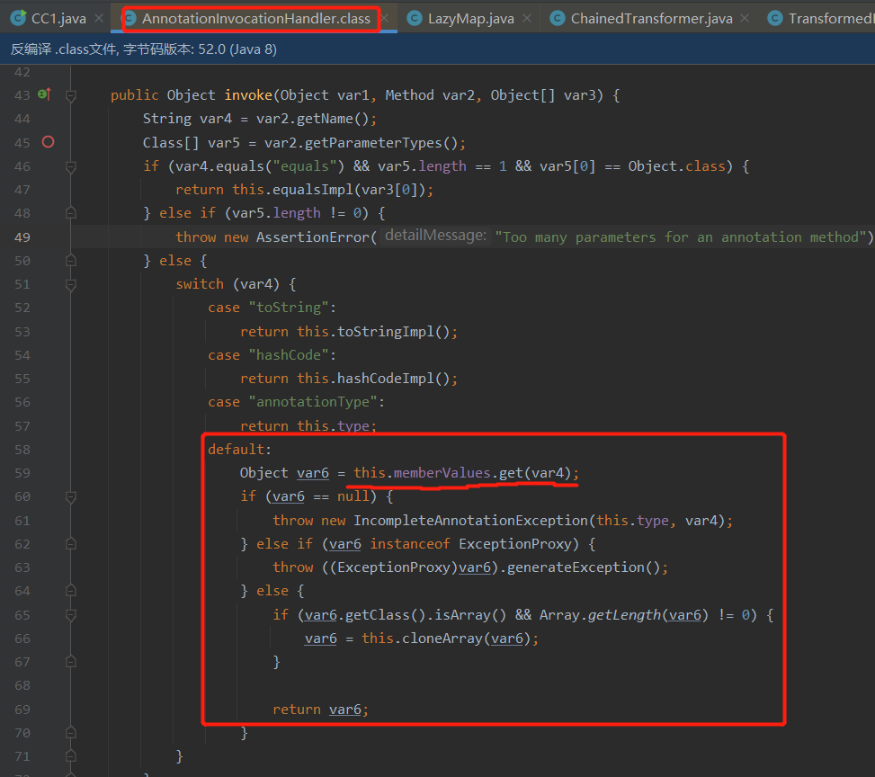Collapse the if block at line 46
Viewport: 875px width, 777px height.
[x=71, y=166]
